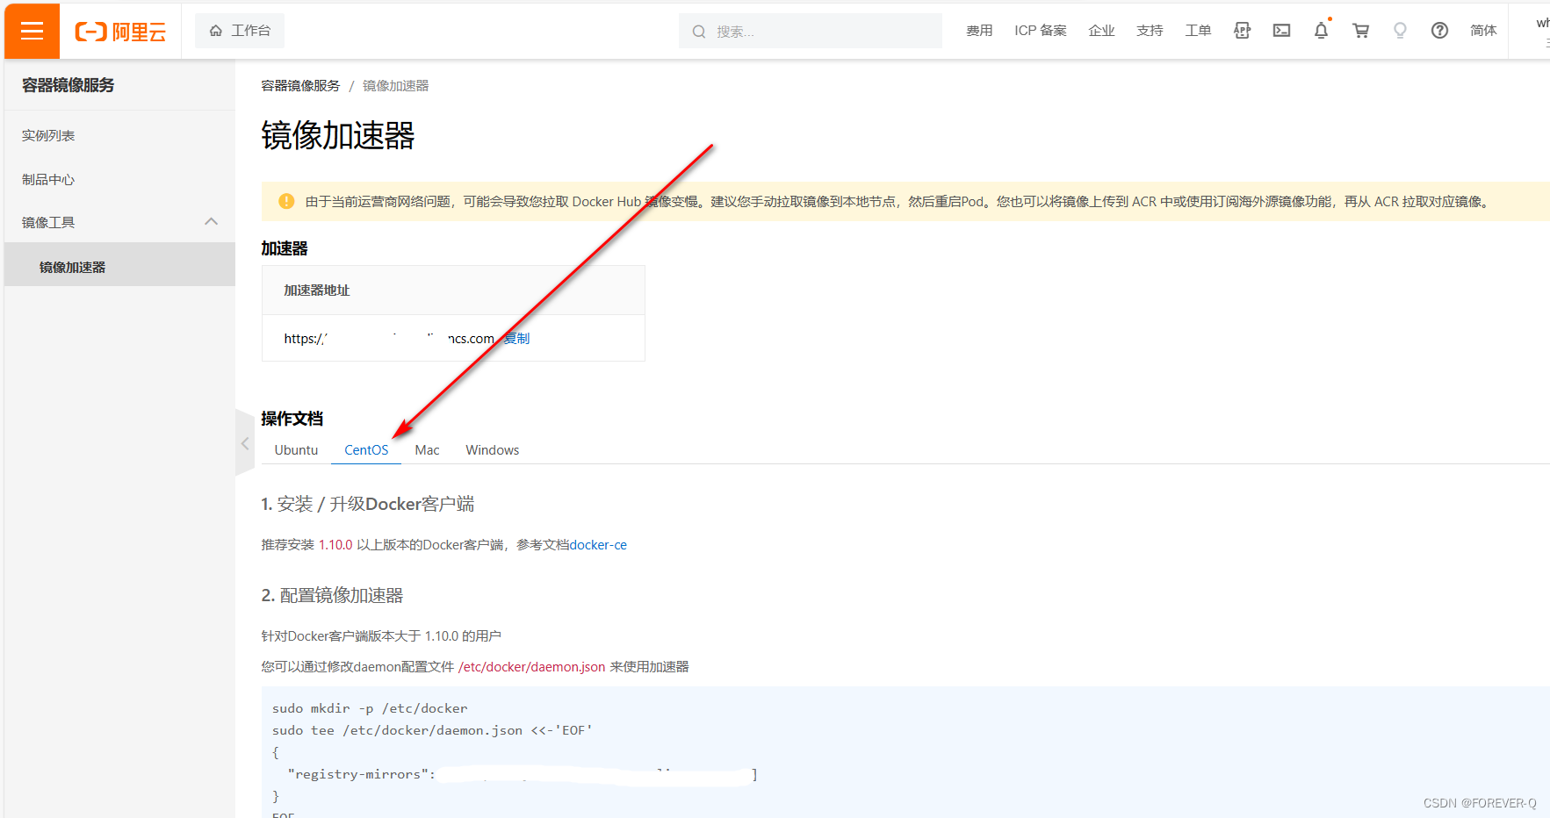Image resolution: width=1550 pixels, height=818 pixels.
Task: Open notifications bell icon
Action: click(1321, 31)
